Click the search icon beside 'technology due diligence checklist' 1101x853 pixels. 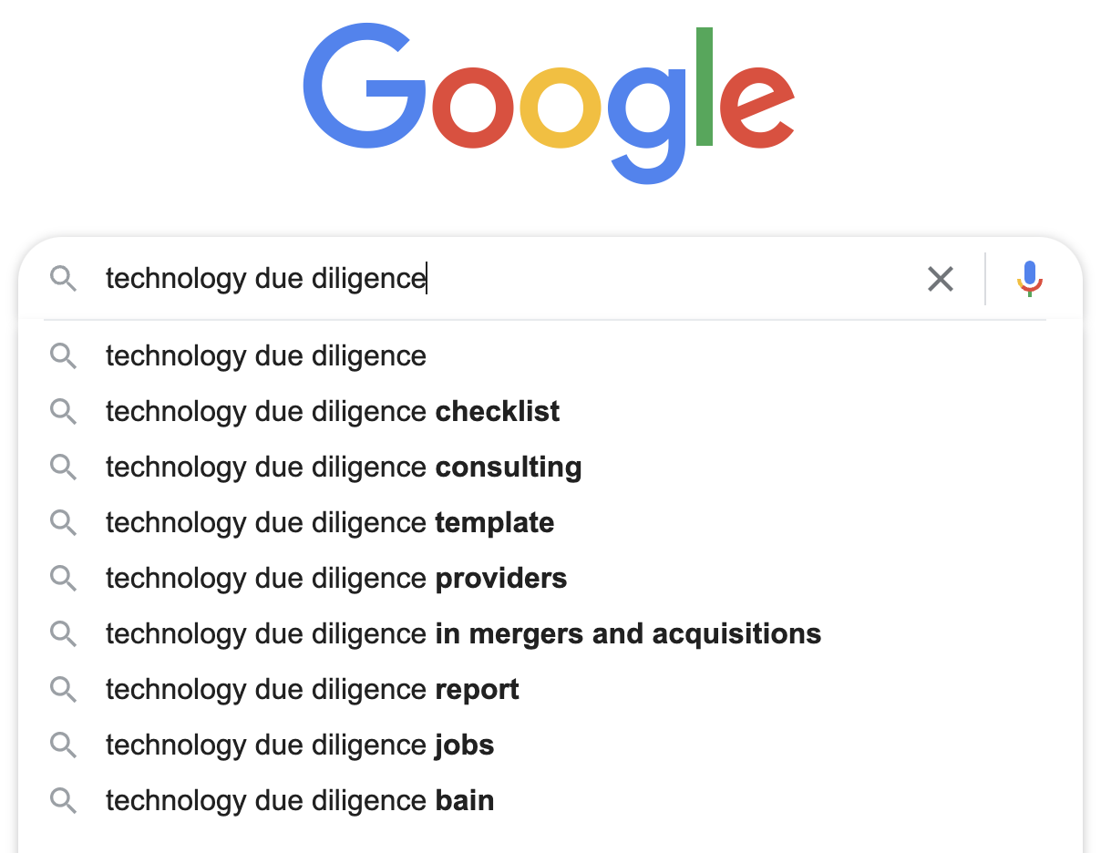coord(64,411)
